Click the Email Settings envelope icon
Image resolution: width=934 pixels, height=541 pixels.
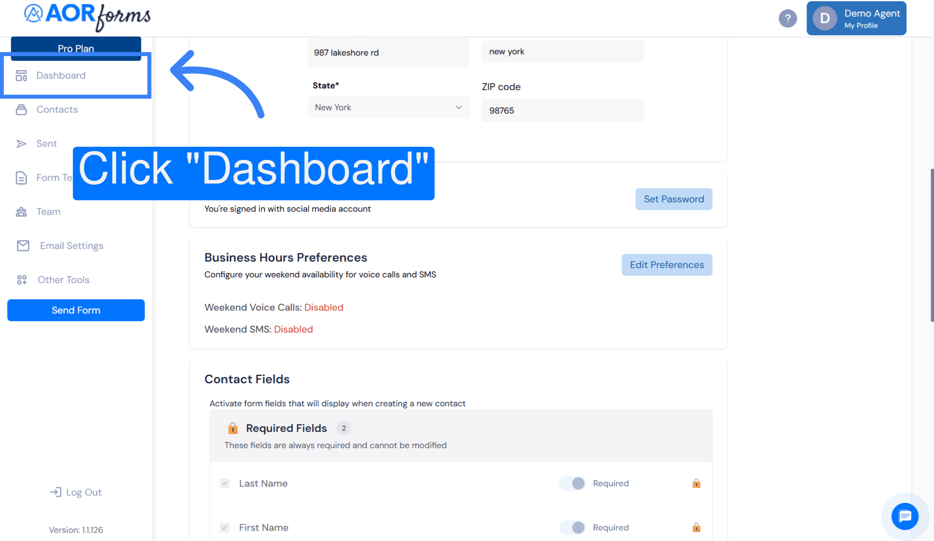coord(23,246)
